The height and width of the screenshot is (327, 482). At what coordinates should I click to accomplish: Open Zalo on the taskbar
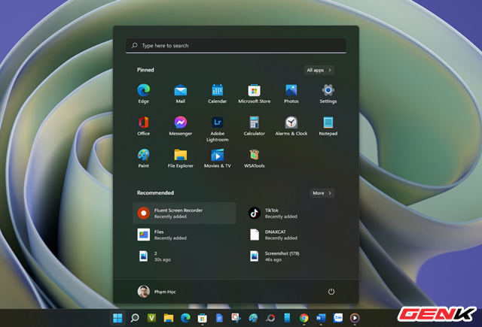coord(338,318)
